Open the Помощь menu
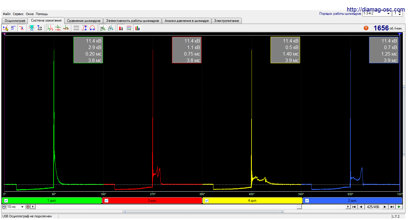The width and height of the screenshot is (409, 220). pyautogui.click(x=42, y=14)
